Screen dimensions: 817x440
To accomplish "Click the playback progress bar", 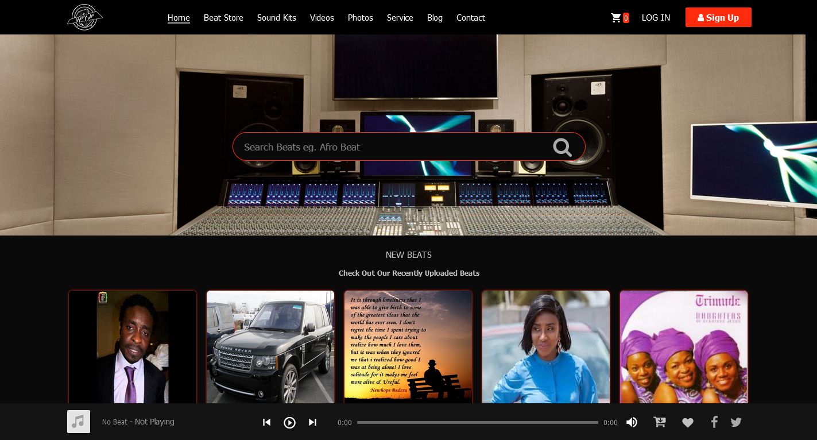I will point(477,422).
